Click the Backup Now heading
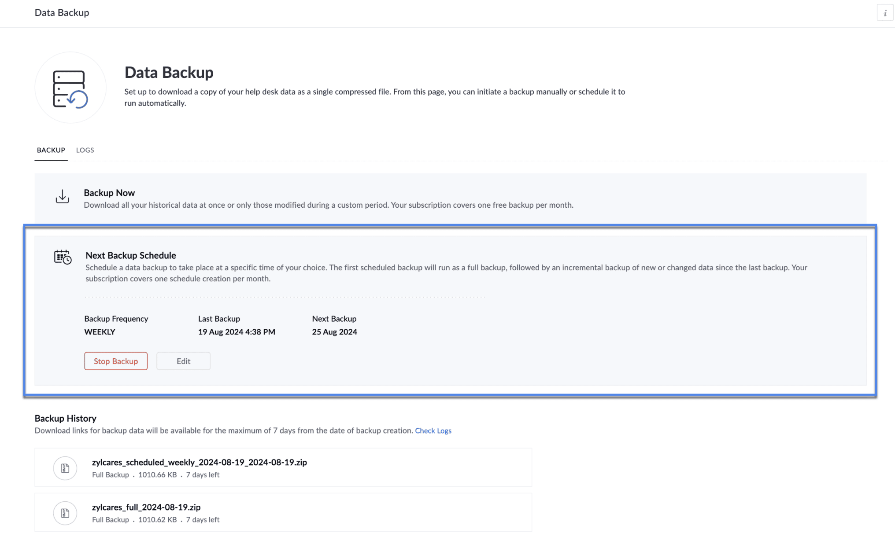 109,193
